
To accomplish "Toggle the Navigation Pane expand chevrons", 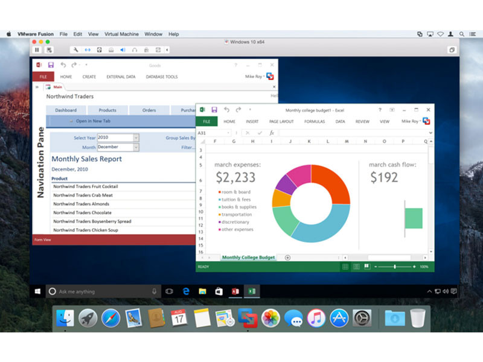I will click(37, 87).
